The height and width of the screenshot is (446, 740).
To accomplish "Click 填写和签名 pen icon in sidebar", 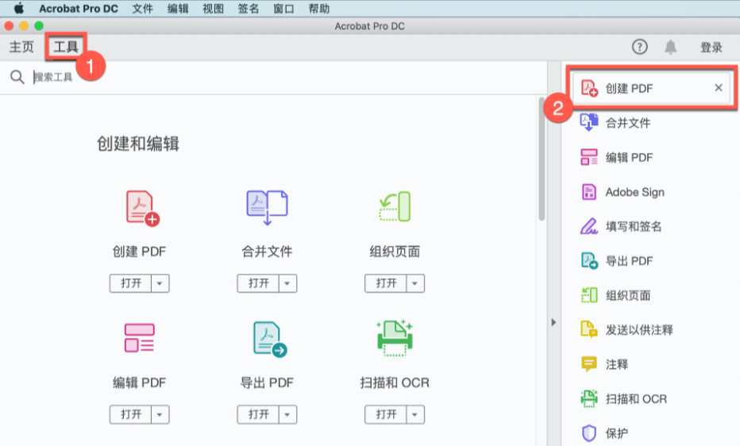I will 589,226.
